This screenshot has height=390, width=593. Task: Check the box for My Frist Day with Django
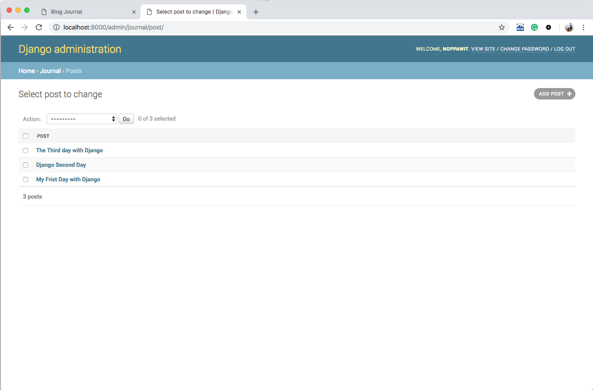click(26, 180)
